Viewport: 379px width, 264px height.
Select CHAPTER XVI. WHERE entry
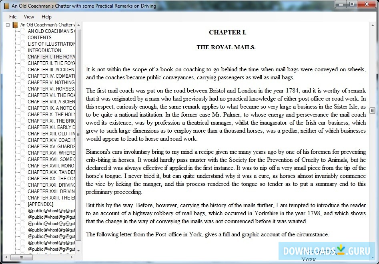(51, 153)
